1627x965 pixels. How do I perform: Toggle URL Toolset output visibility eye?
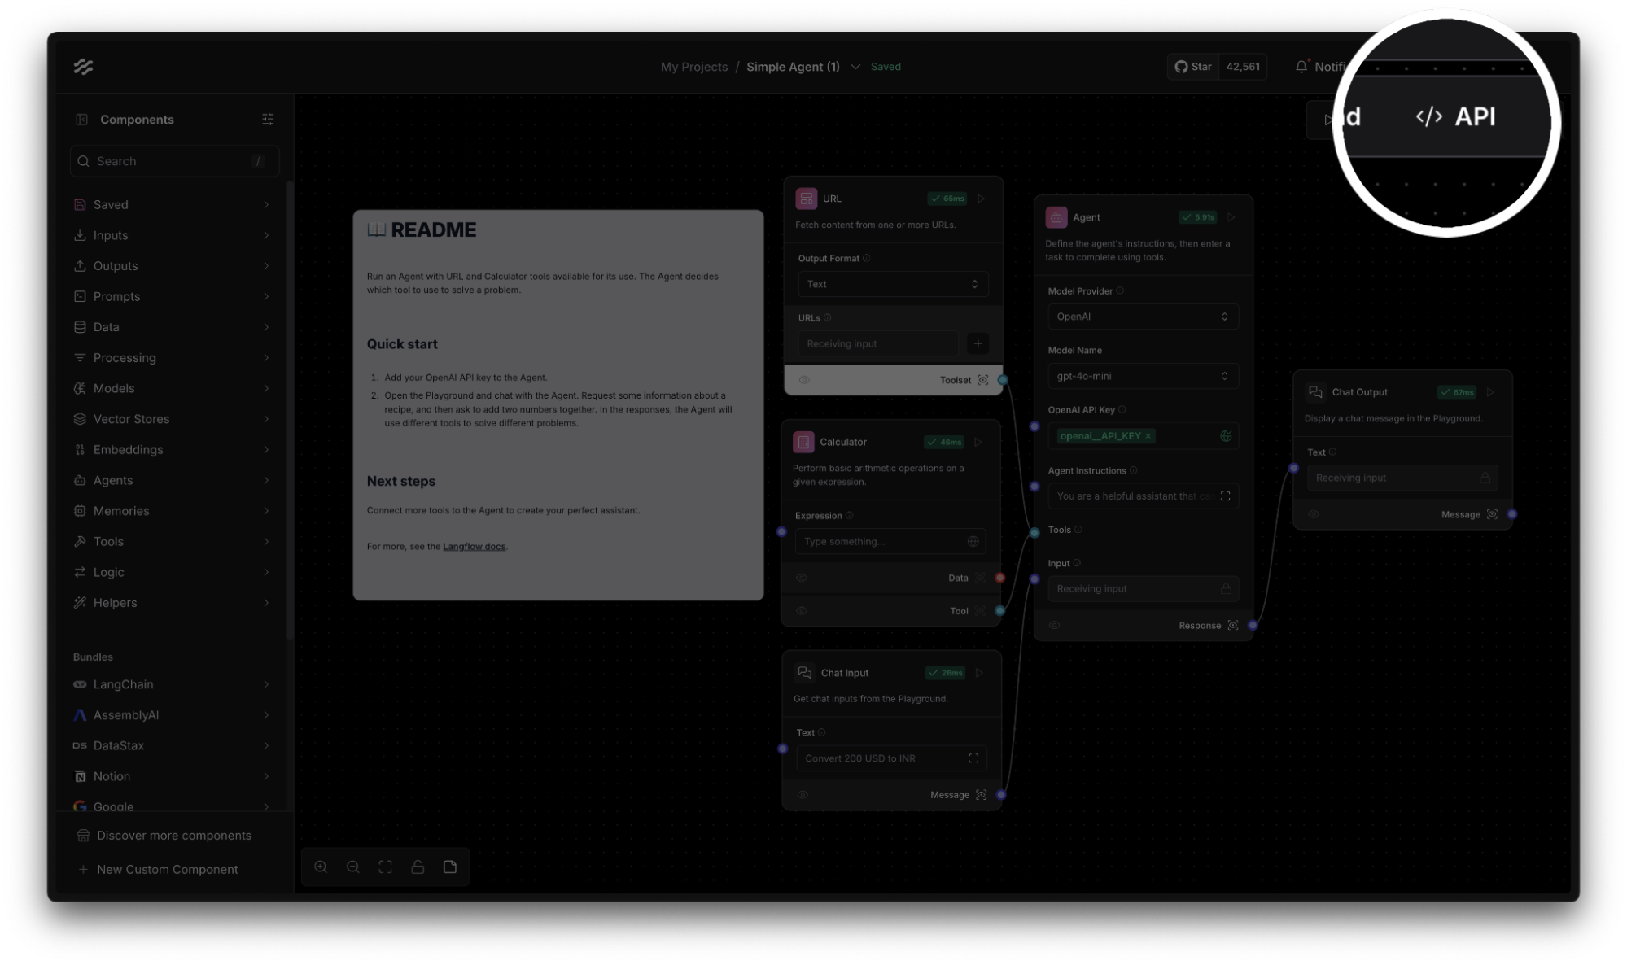(x=804, y=380)
